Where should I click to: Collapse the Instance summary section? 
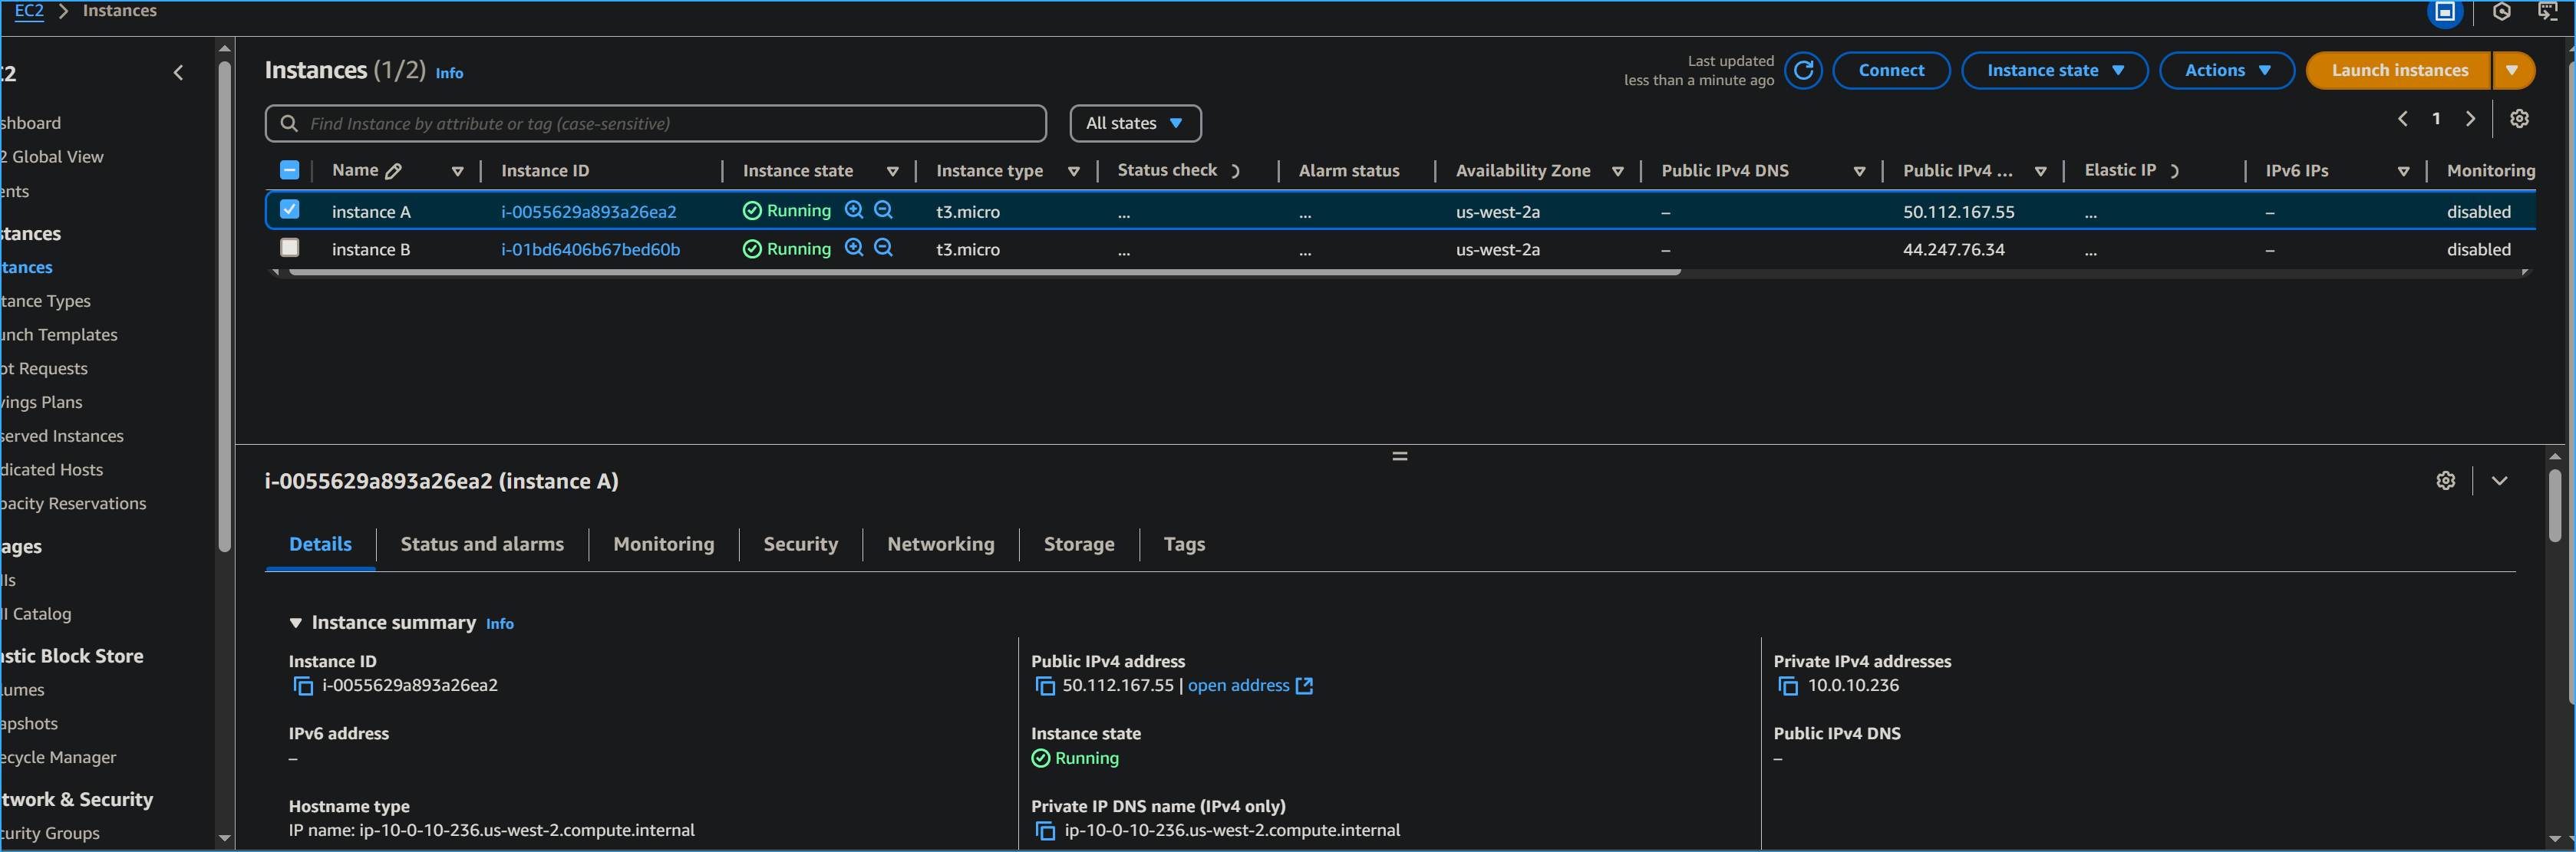(295, 622)
